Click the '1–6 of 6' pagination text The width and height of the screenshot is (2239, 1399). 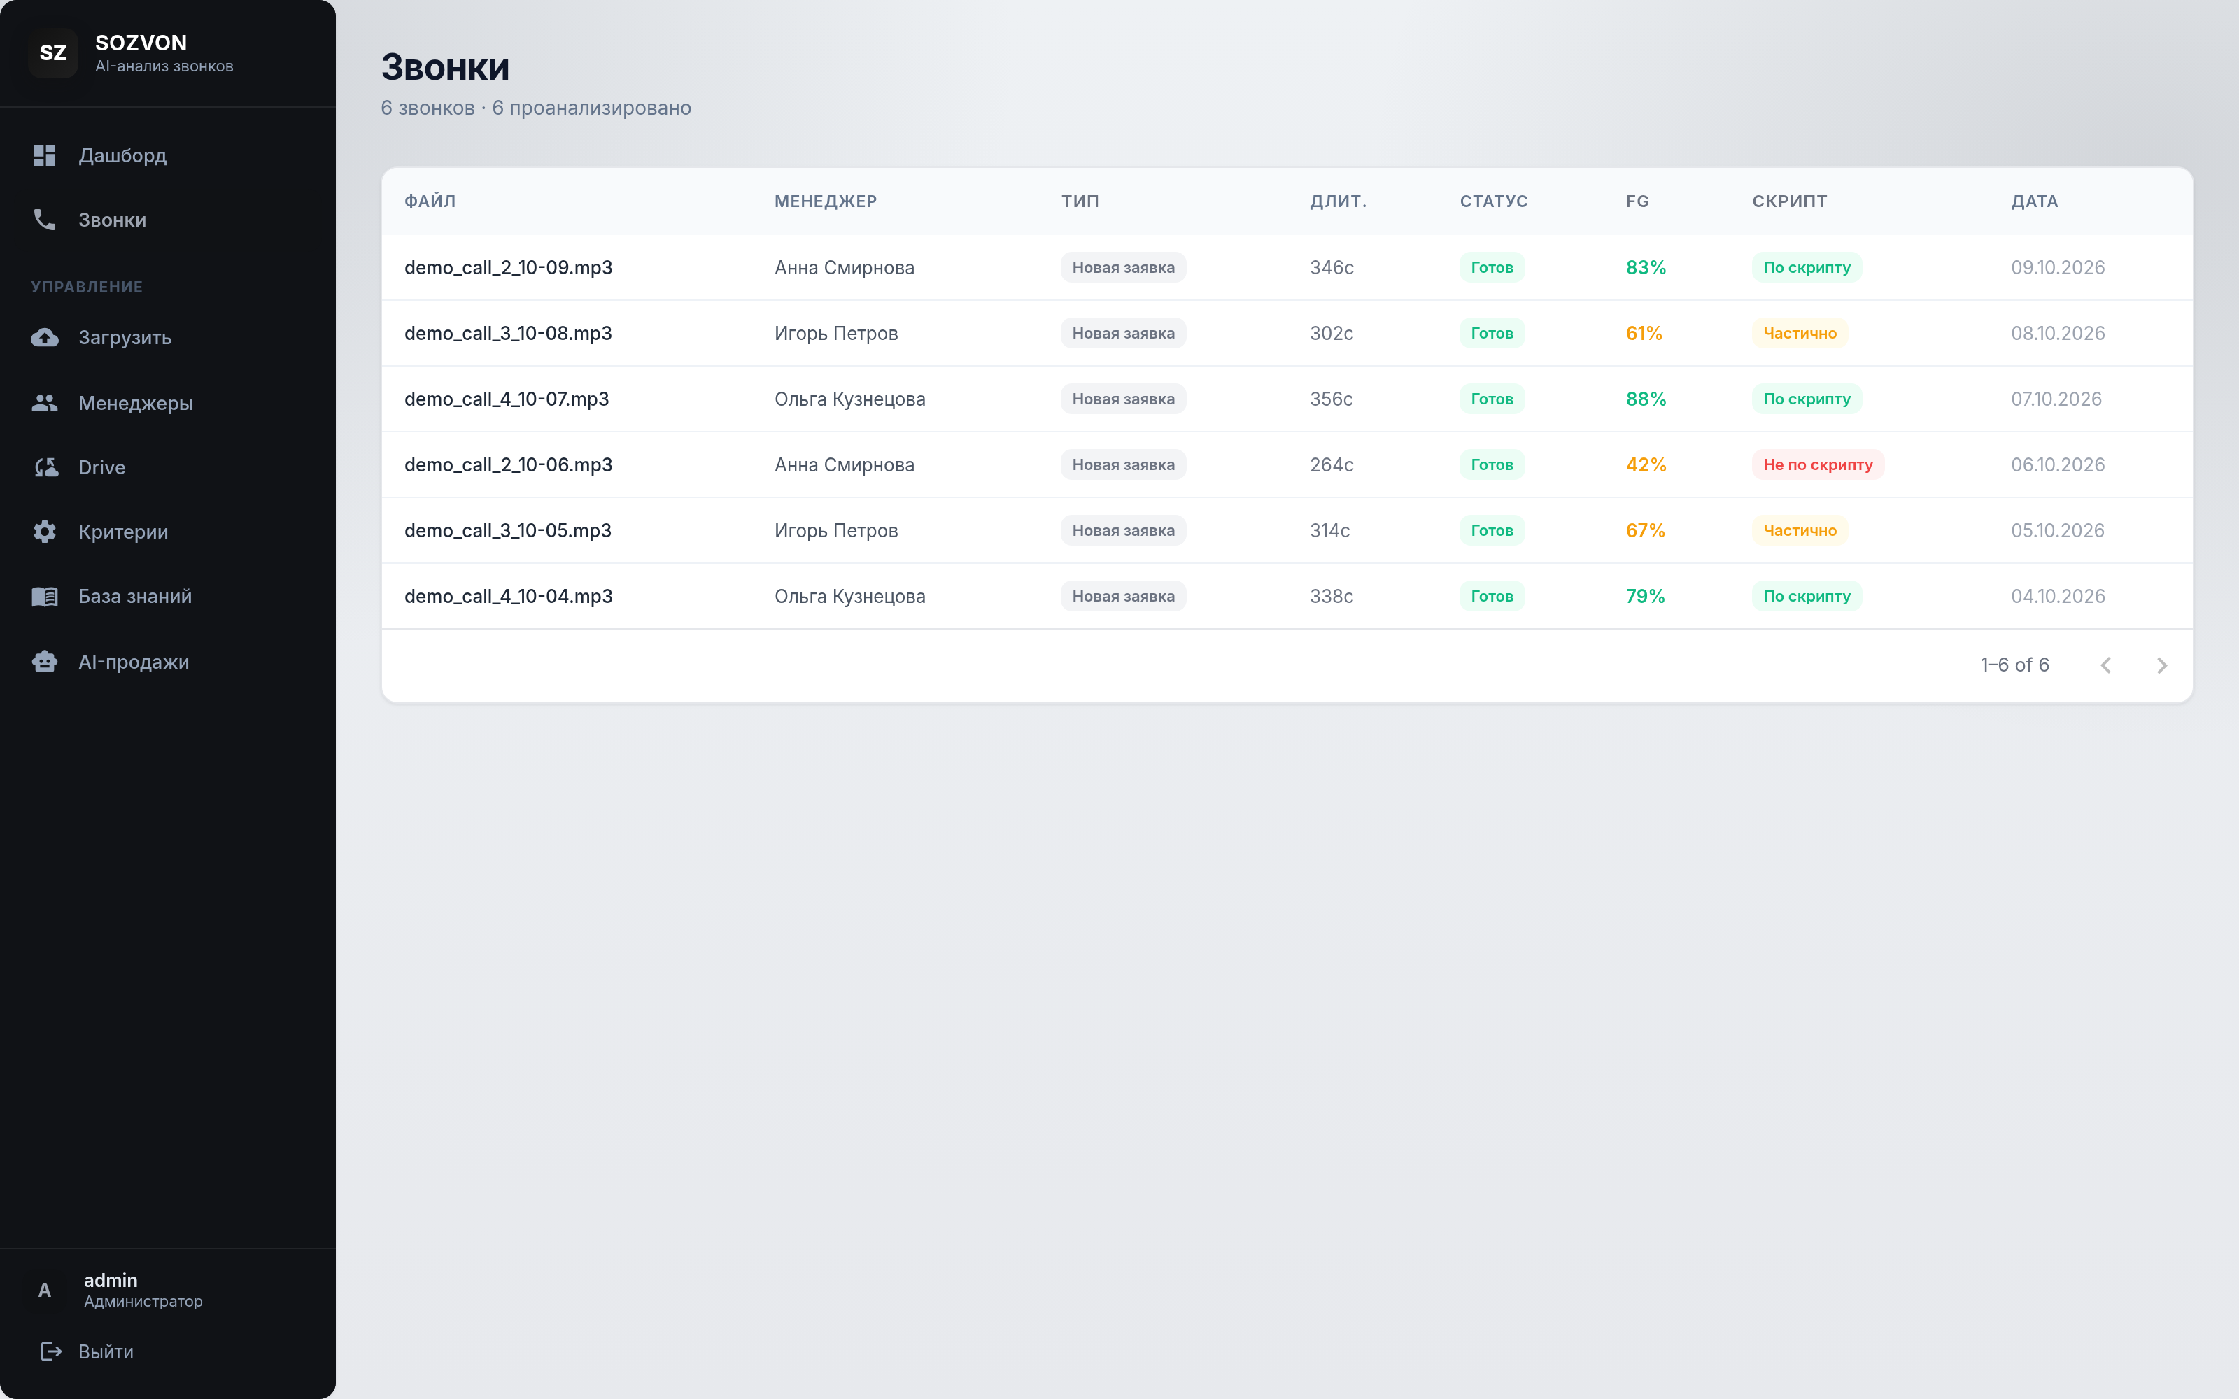click(2014, 665)
